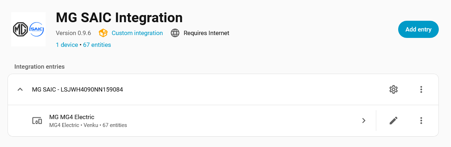Select the MG SAIC - LSJWH4090NN159084 entry title

(77, 89)
